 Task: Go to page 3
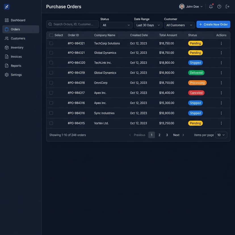click(167, 135)
